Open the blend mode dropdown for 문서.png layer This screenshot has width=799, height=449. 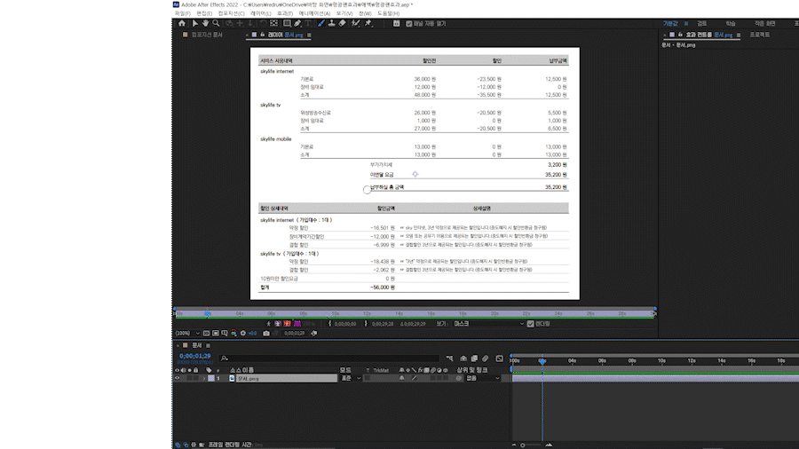(351, 378)
